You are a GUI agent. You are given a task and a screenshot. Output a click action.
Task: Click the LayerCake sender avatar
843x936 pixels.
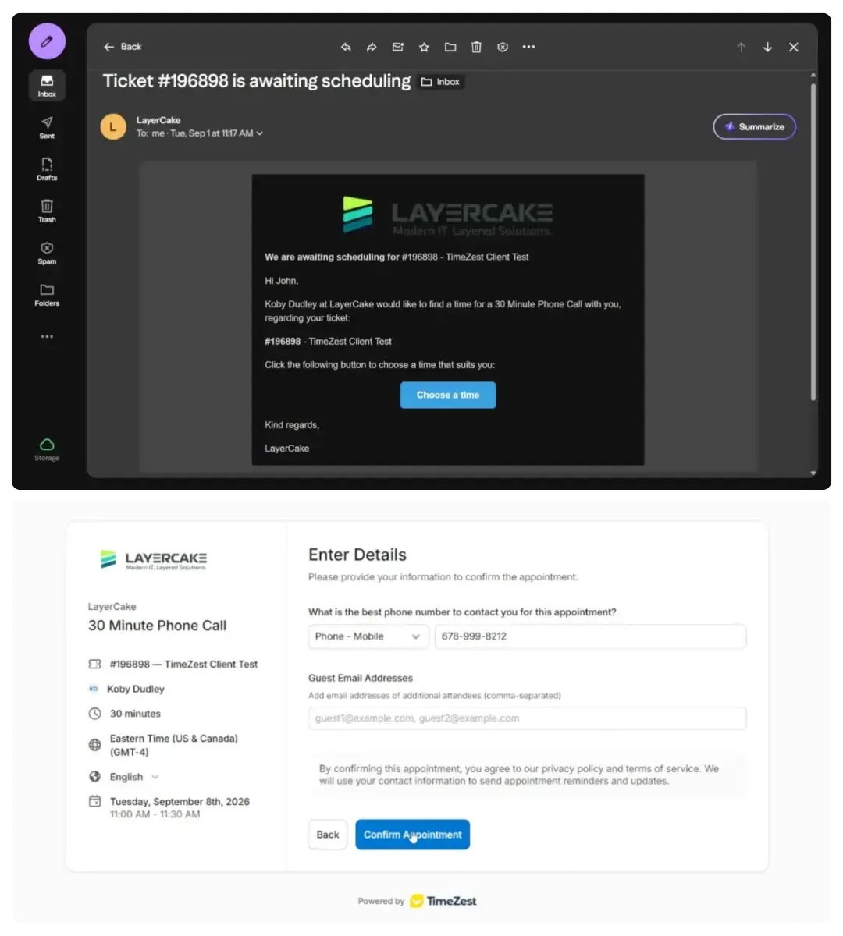(x=113, y=126)
